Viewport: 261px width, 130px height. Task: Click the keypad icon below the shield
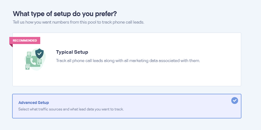point(40,61)
